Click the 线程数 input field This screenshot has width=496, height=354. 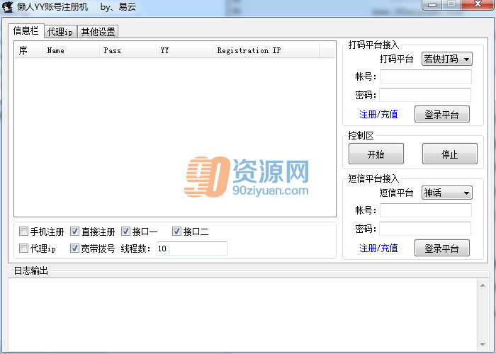pyautogui.click(x=192, y=249)
